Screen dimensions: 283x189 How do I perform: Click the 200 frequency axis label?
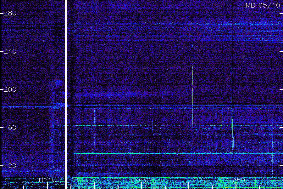click(x=10, y=89)
